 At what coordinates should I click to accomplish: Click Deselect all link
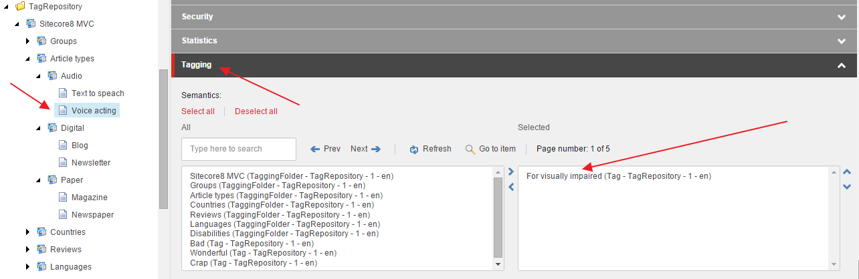point(256,111)
